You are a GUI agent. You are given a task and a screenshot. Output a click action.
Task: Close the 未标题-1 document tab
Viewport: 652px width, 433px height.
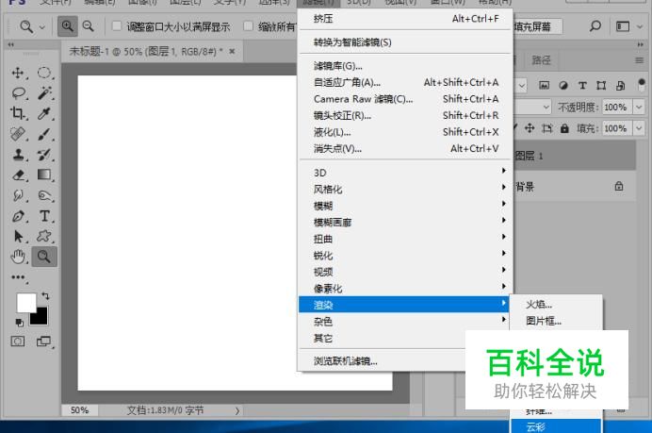point(232,51)
